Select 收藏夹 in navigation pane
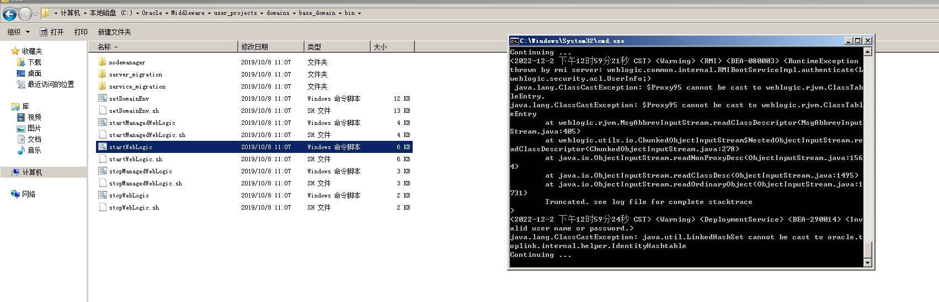 (x=32, y=51)
